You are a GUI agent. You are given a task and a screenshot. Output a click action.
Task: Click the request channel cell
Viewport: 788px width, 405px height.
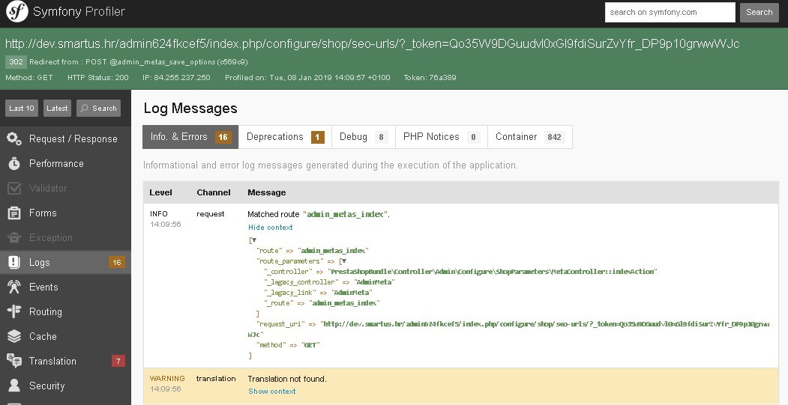click(211, 214)
